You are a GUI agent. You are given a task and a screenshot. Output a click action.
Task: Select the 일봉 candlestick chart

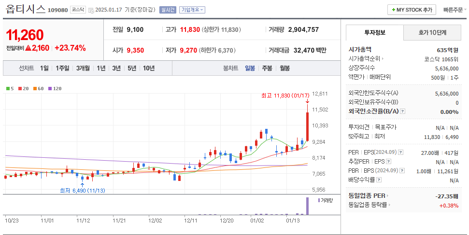[250, 68]
